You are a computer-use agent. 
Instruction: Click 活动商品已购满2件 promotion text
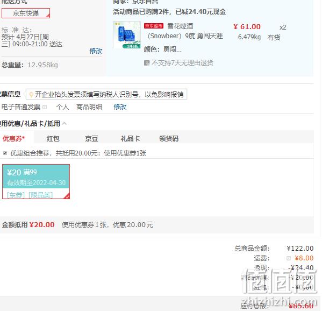[169, 12]
